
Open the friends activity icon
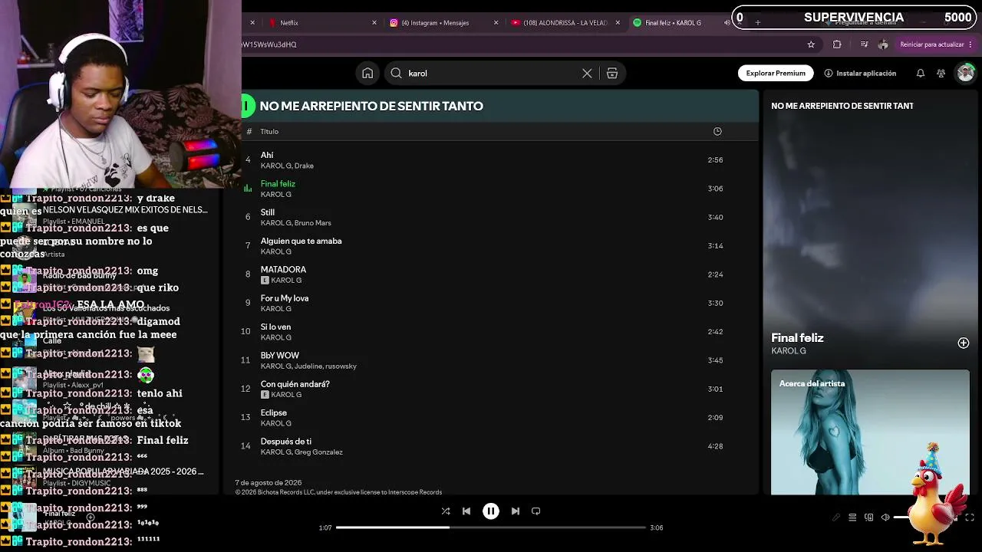[941, 73]
